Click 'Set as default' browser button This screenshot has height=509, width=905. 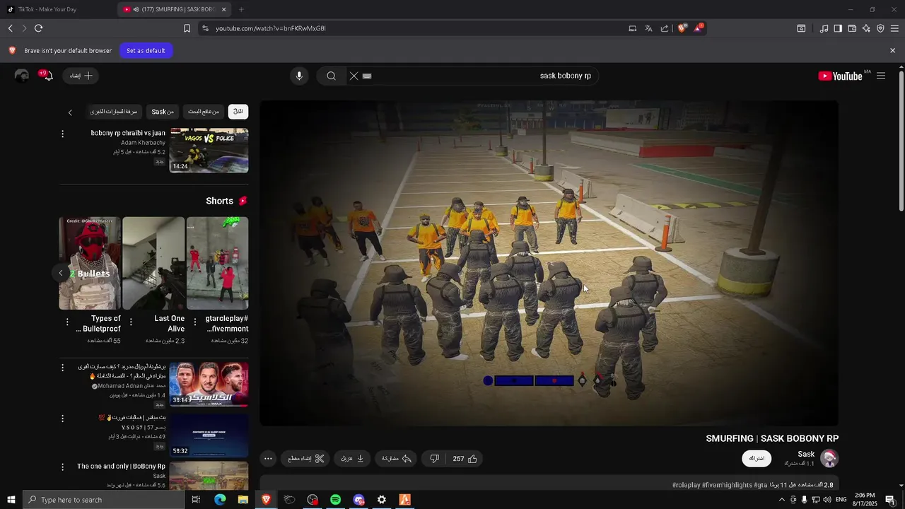pyautogui.click(x=146, y=50)
